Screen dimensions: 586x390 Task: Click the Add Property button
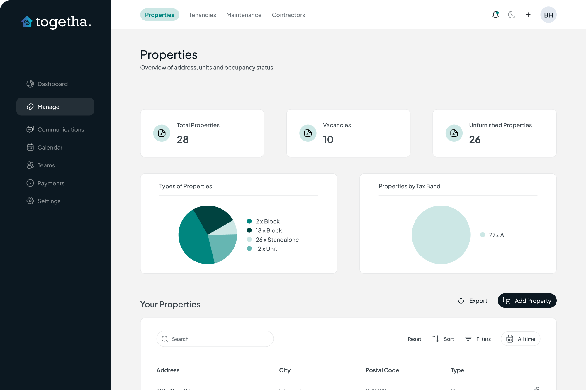point(527,301)
